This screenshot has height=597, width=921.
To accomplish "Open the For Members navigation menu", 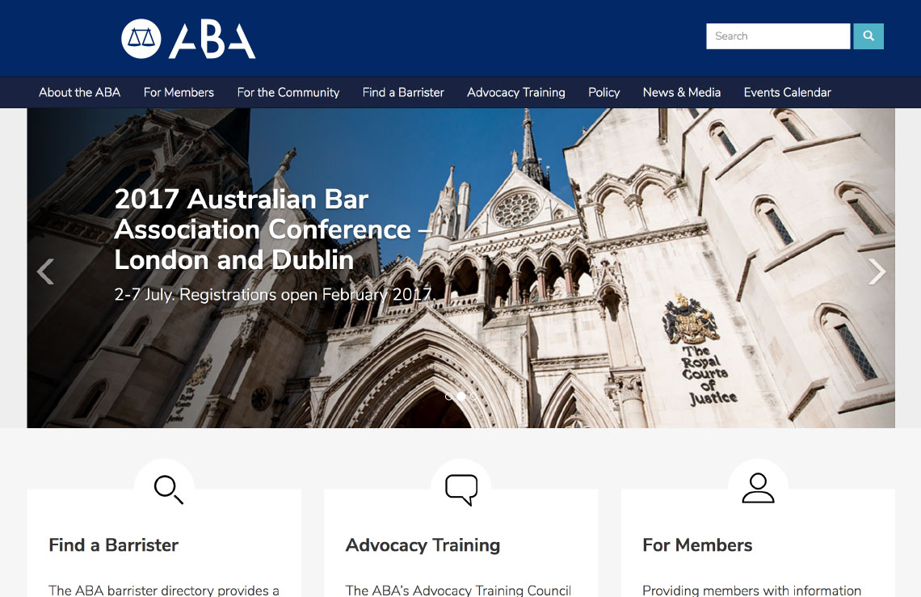I will (x=179, y=92).
